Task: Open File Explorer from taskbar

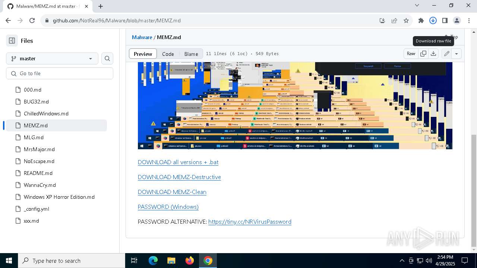Action: 171,261
